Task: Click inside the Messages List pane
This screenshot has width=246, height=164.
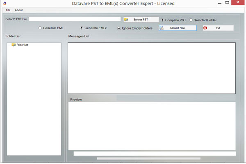Action: point(152,68)
